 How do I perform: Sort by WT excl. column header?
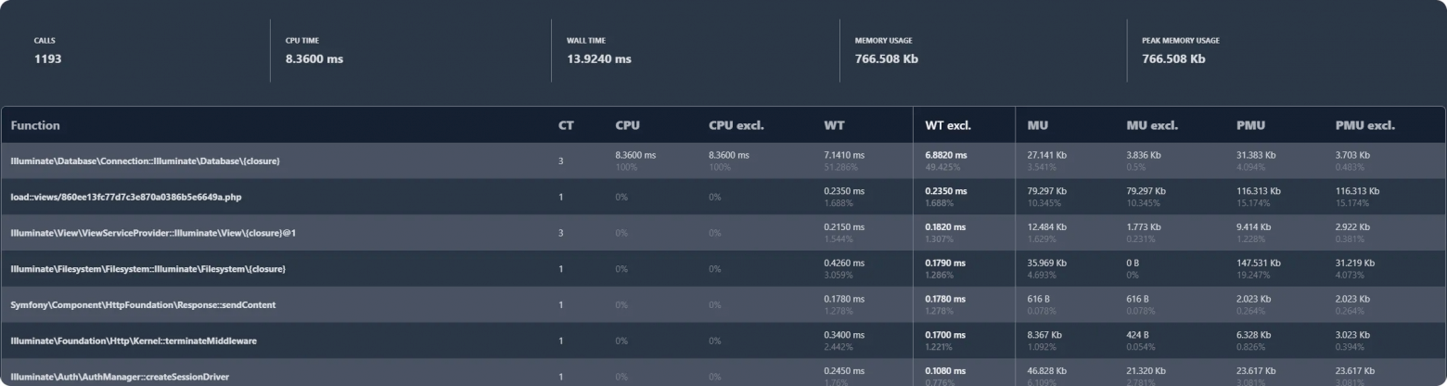point(954,125)
